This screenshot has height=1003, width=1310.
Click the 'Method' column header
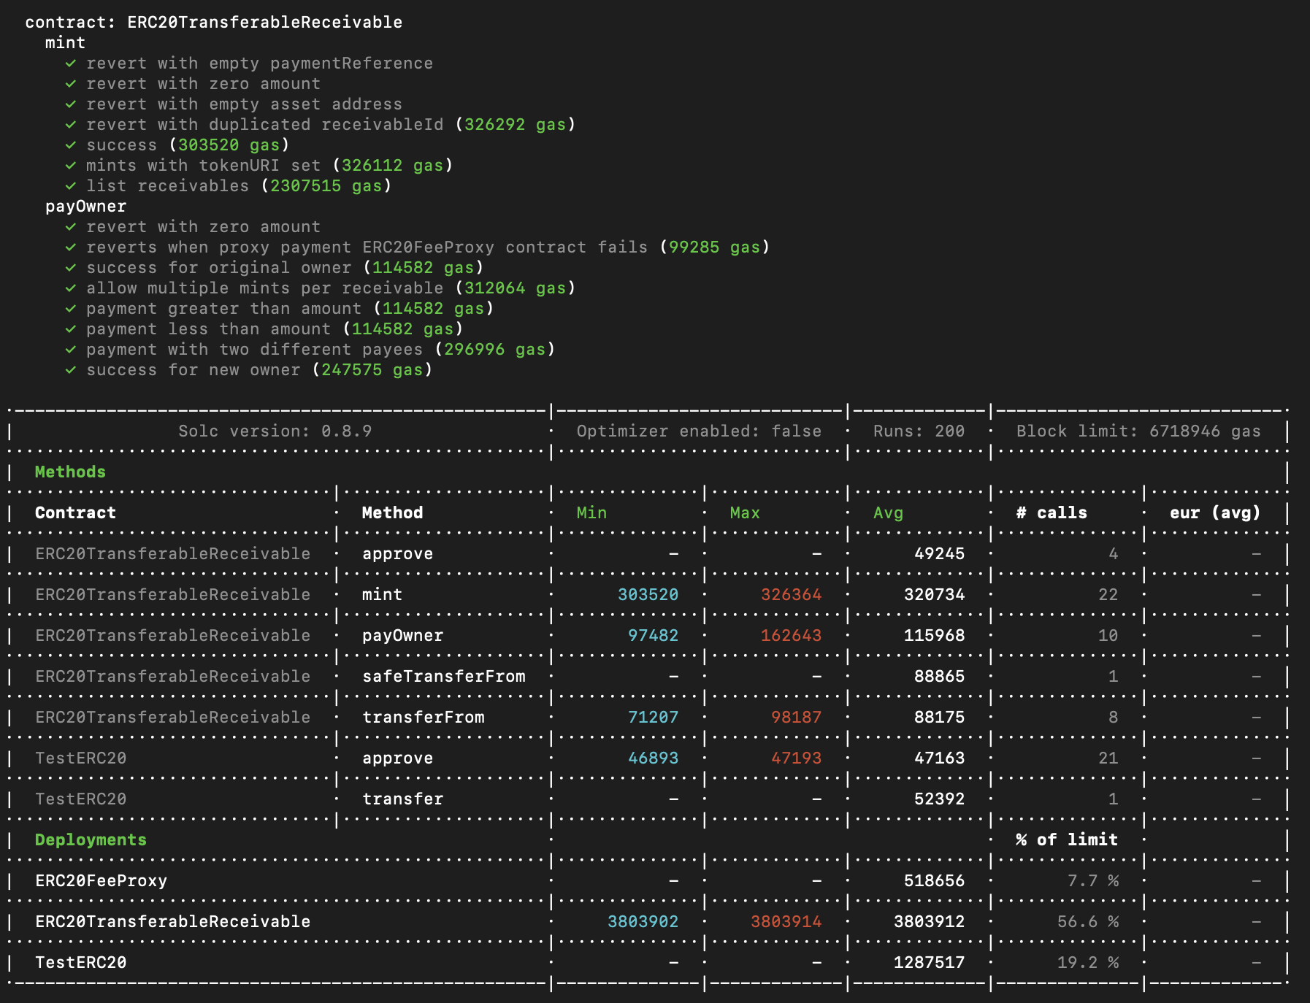[x=392, y=513]
